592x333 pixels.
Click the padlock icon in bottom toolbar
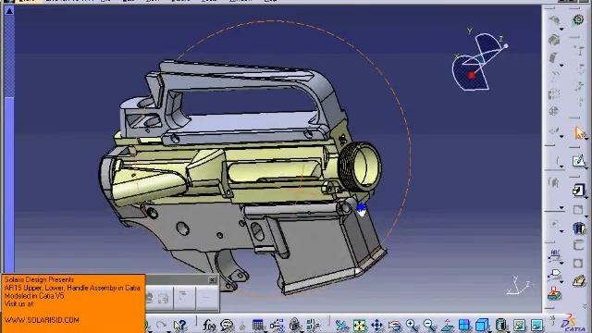click(x=295, y=325)
